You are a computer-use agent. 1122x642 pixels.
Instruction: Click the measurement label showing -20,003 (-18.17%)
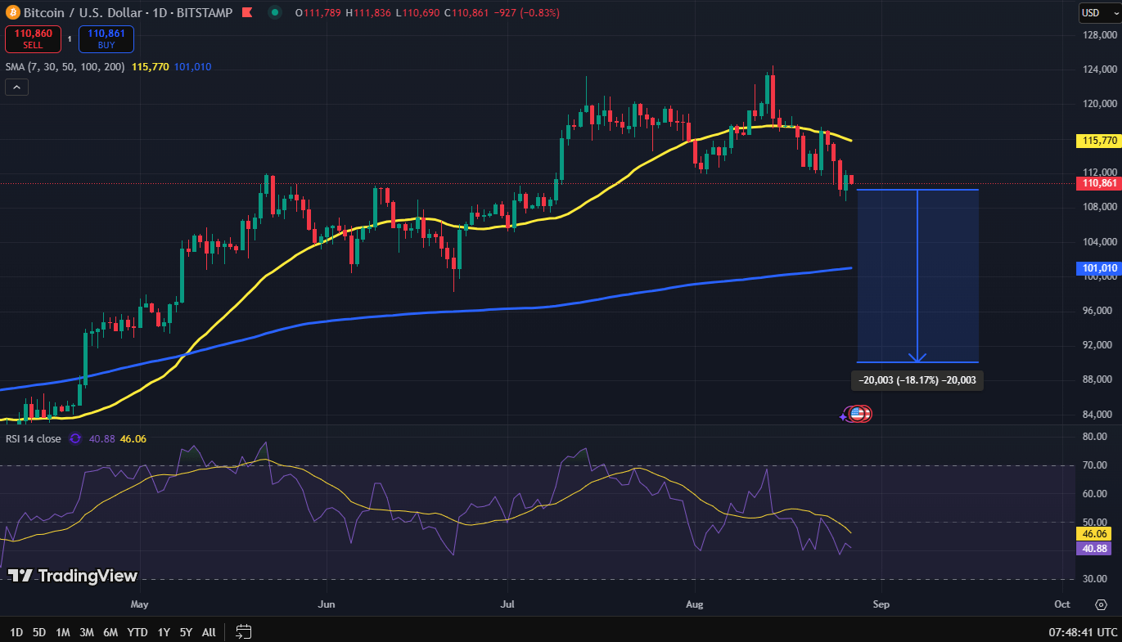(x=917, y=379)
